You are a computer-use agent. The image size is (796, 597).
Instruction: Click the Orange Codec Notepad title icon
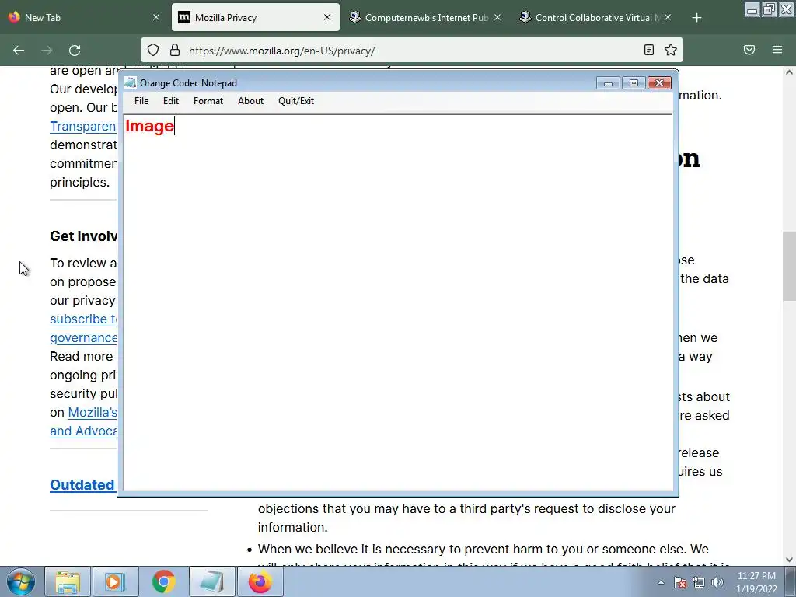tap(131, 82)
